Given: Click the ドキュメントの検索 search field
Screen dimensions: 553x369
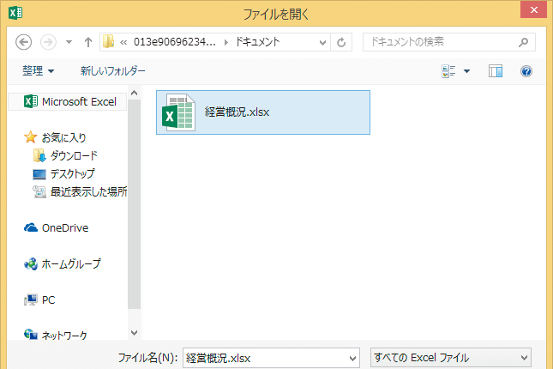Looking at the screenshot, I should [x=449, y=42].
